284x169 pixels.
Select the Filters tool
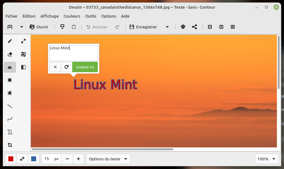click(x=23, y=67)
